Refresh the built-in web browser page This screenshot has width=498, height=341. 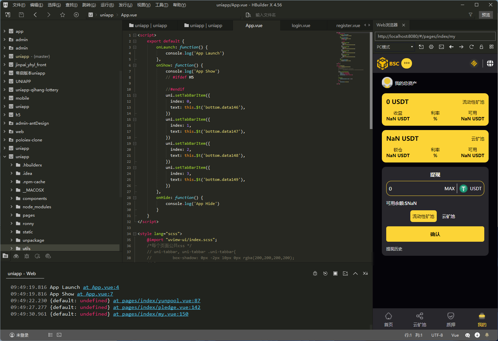pos(471,47)
